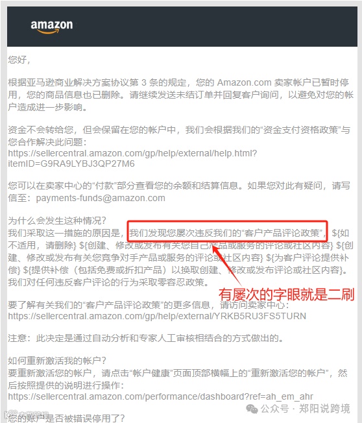362x423 pixels.
Task: Click the heading 为什么会发生这种情况?
Action: pos(57,221)
